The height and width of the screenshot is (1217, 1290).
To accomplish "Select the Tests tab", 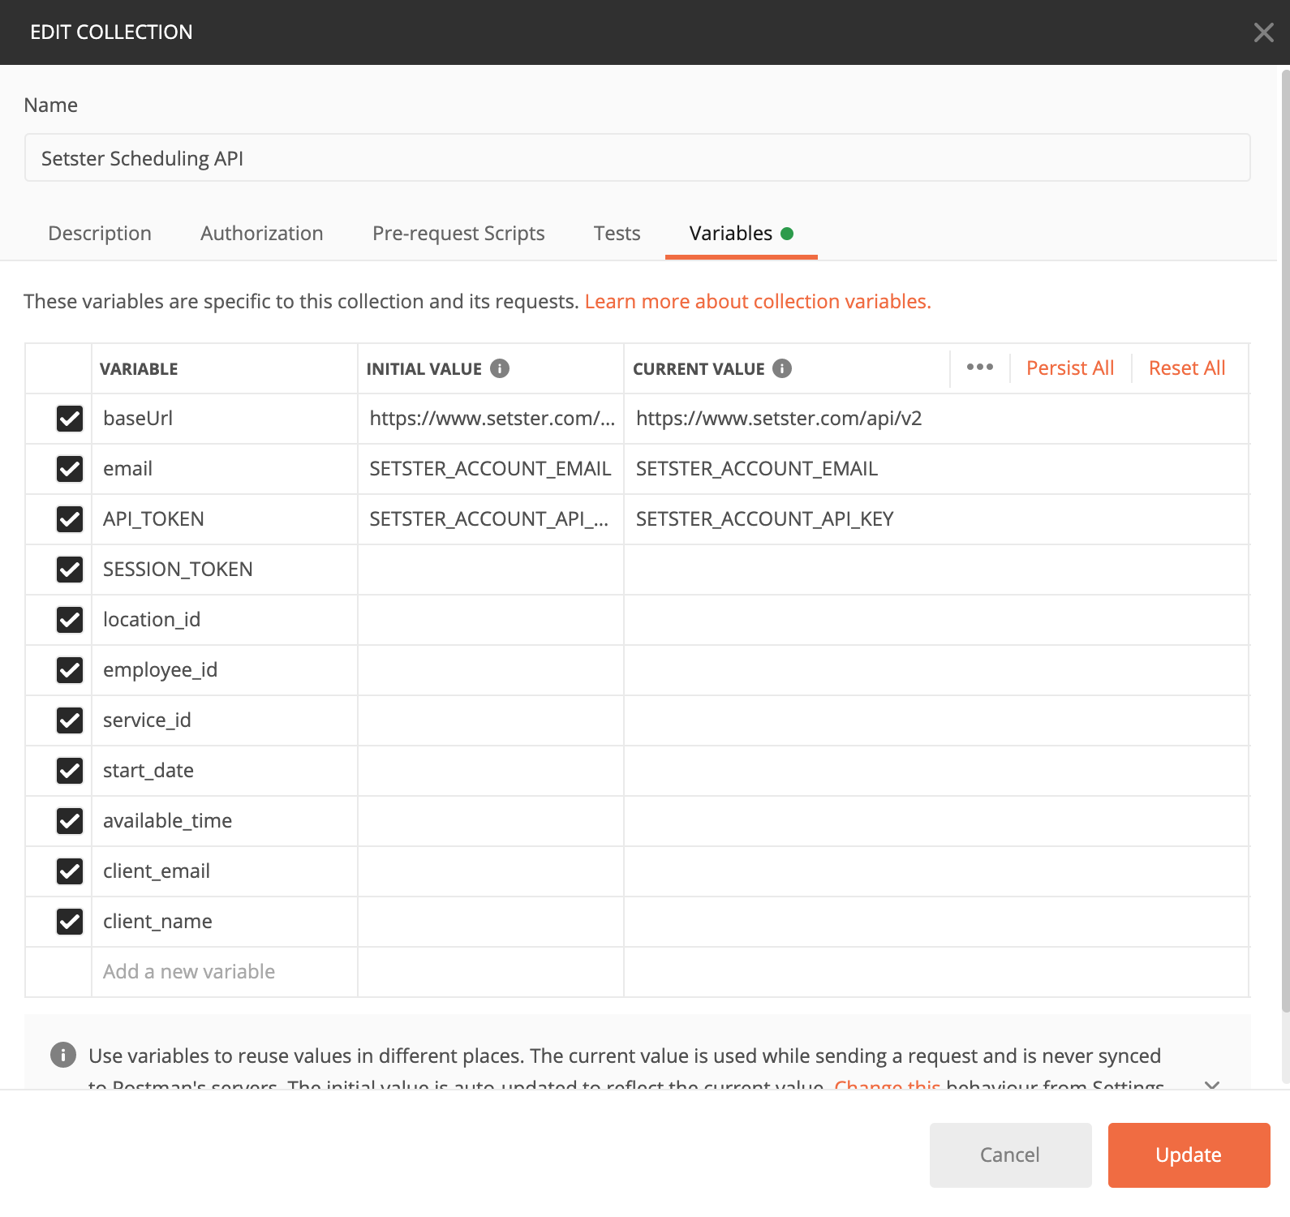I will (x=617, y=234).
